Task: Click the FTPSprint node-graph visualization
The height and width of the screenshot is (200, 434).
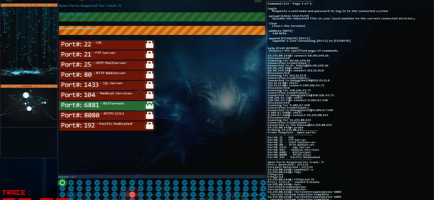Action: pos(29,108)
